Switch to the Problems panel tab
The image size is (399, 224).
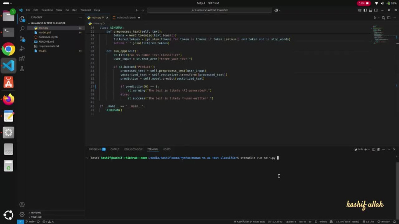point(97,150)
